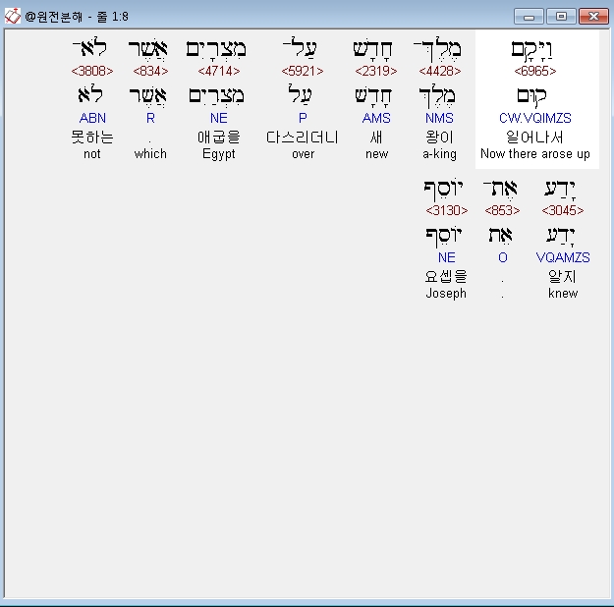Click the Korean gloss 다스리더니
Image resolution: width=614 pixels, height=607 pixels.
tap(303, 138)
